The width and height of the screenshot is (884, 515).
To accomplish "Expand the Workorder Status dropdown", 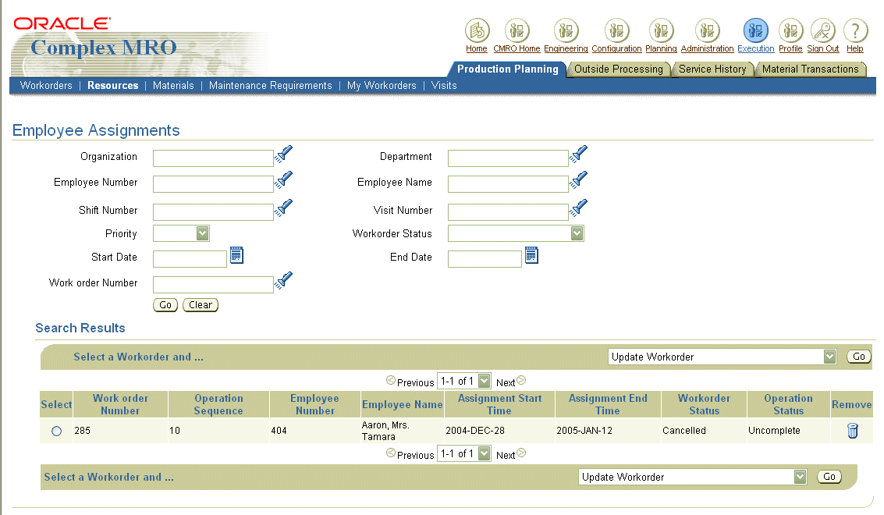I will pyautogui.click(x=577, y=233).
